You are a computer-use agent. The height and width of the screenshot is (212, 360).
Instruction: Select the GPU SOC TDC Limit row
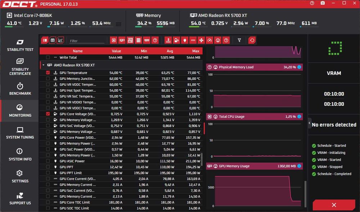tap(121, 208)
